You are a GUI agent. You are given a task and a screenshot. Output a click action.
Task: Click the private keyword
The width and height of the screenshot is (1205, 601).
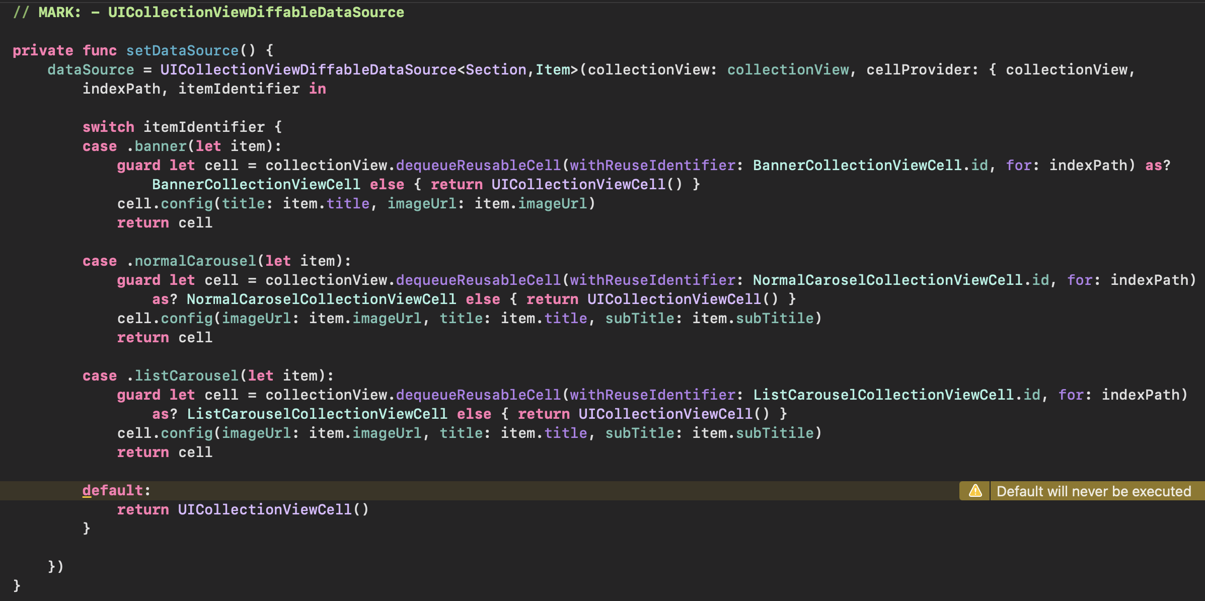pyautogui.click(x=43, y=50)
